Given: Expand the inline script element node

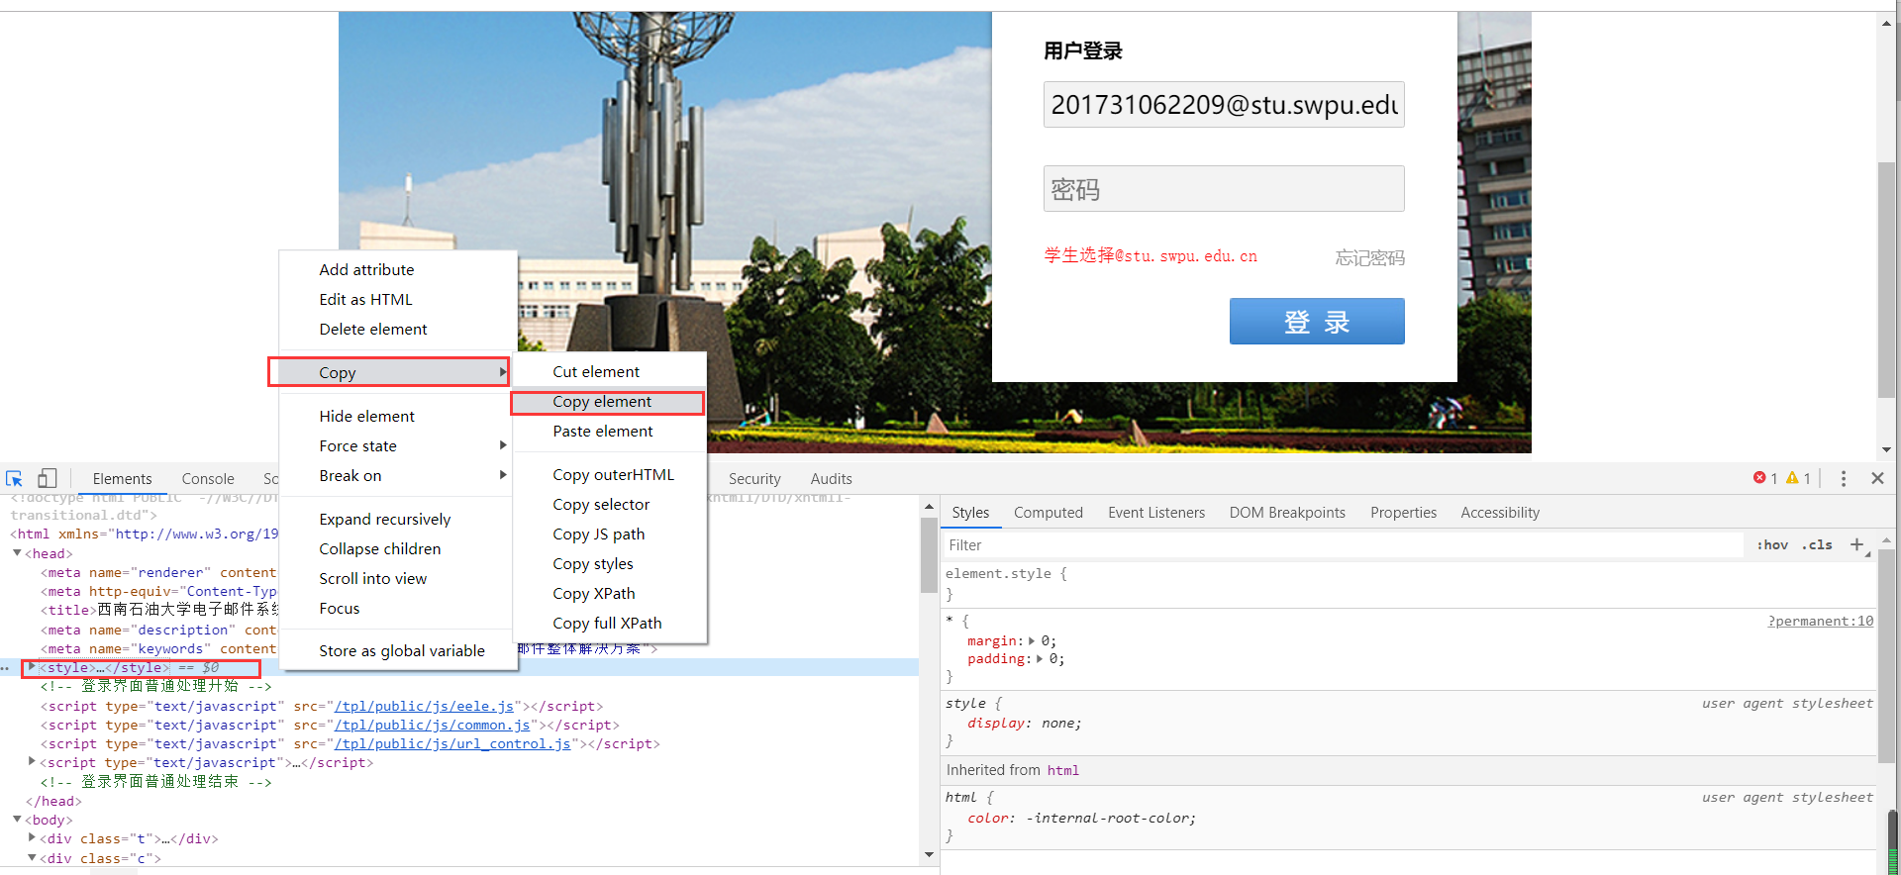Looking at the screenshot, I should pyautogui.click(x=32, y=762).
